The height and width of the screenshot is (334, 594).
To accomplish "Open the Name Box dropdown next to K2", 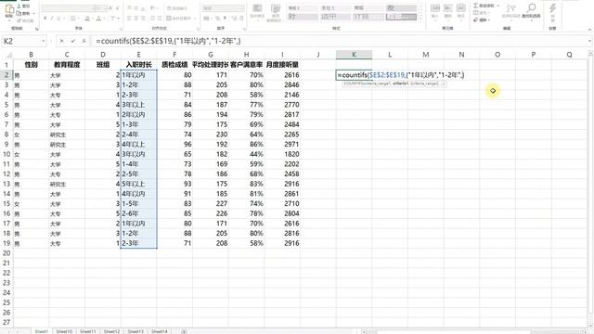I will point(44,41).
